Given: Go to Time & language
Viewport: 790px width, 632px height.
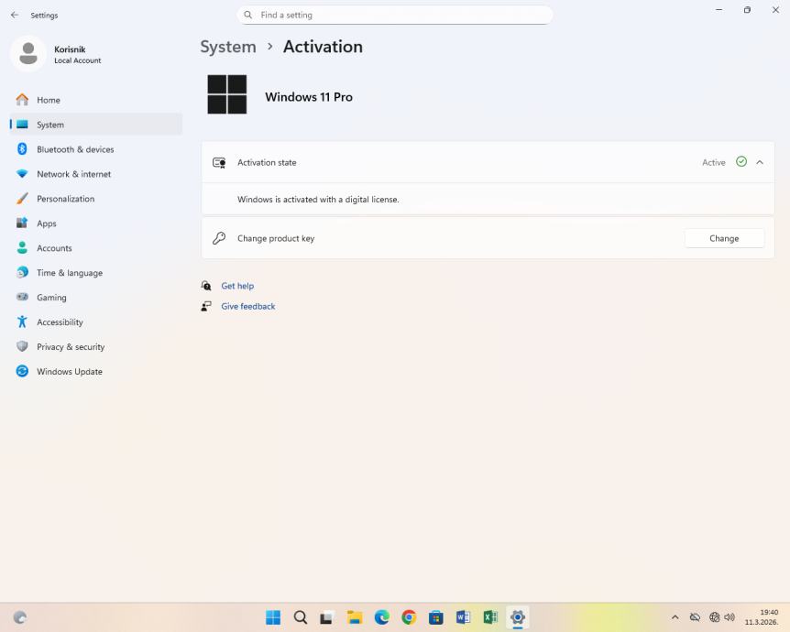Looking at the screenshot, I should point(95,272).
